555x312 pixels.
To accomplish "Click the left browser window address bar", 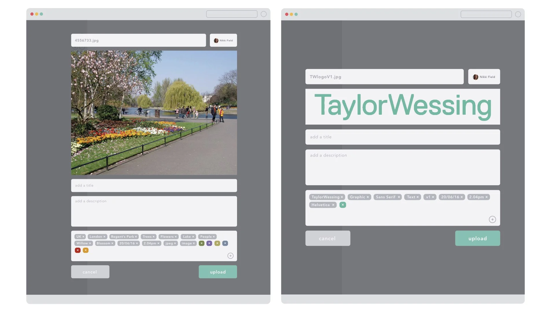I will 232,14.
